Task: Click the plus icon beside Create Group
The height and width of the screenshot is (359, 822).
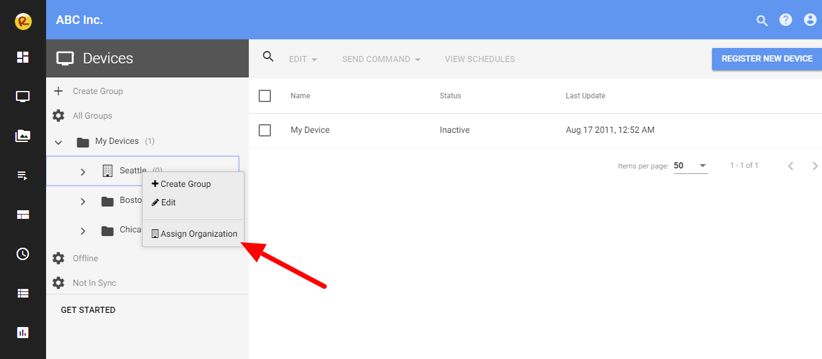Action: (x=58, y=91)
